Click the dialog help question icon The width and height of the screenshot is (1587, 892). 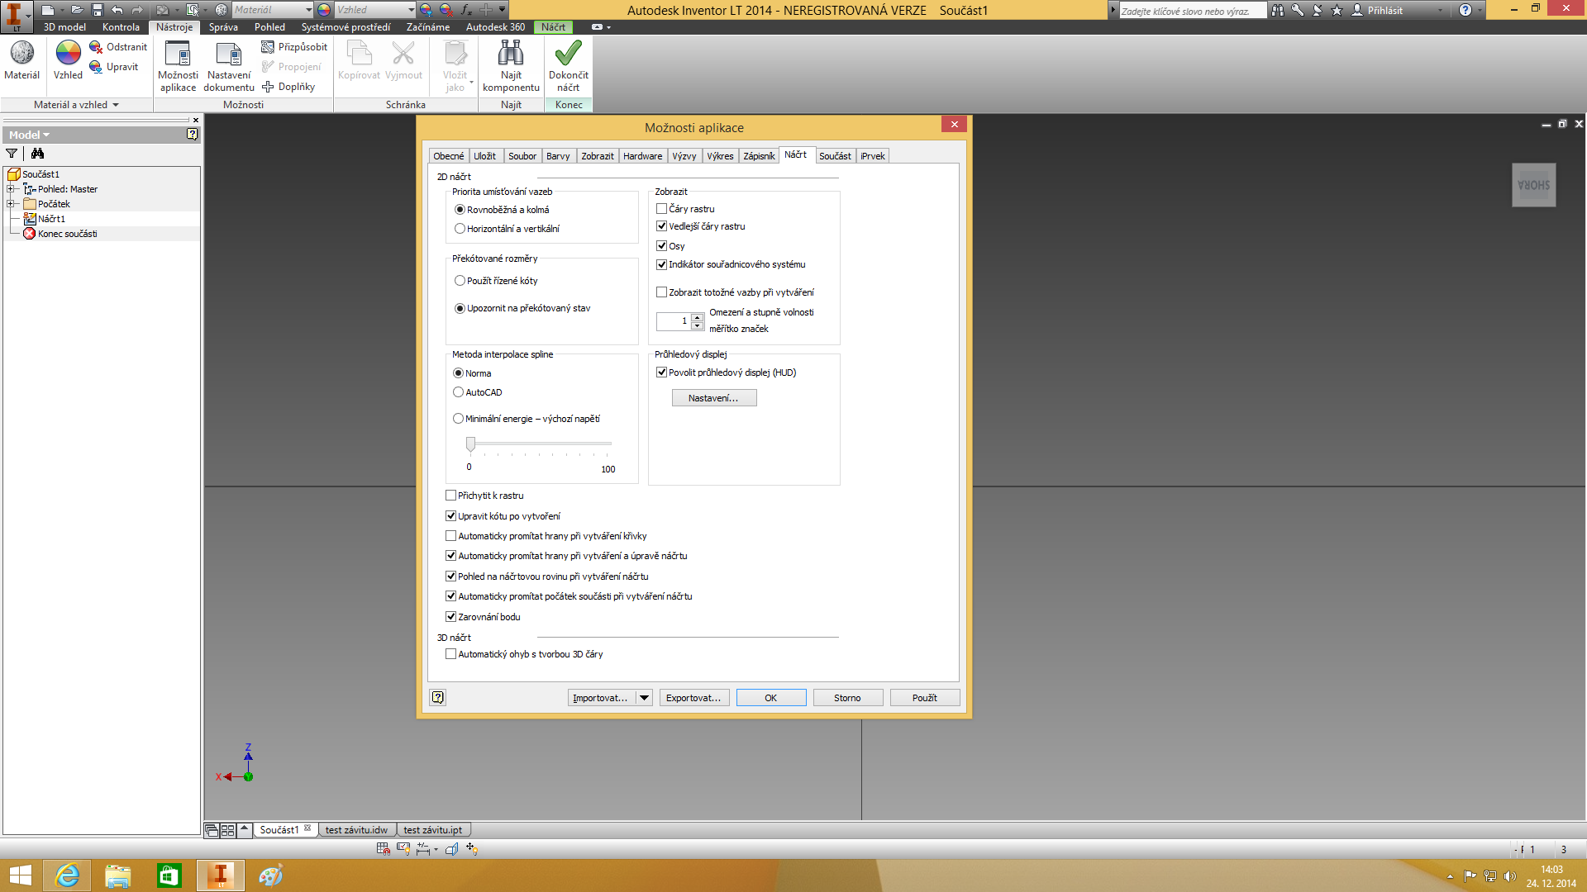[x=438, y=698]
